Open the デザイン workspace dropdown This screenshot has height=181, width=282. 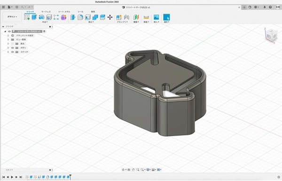click(x=12, y=17)
